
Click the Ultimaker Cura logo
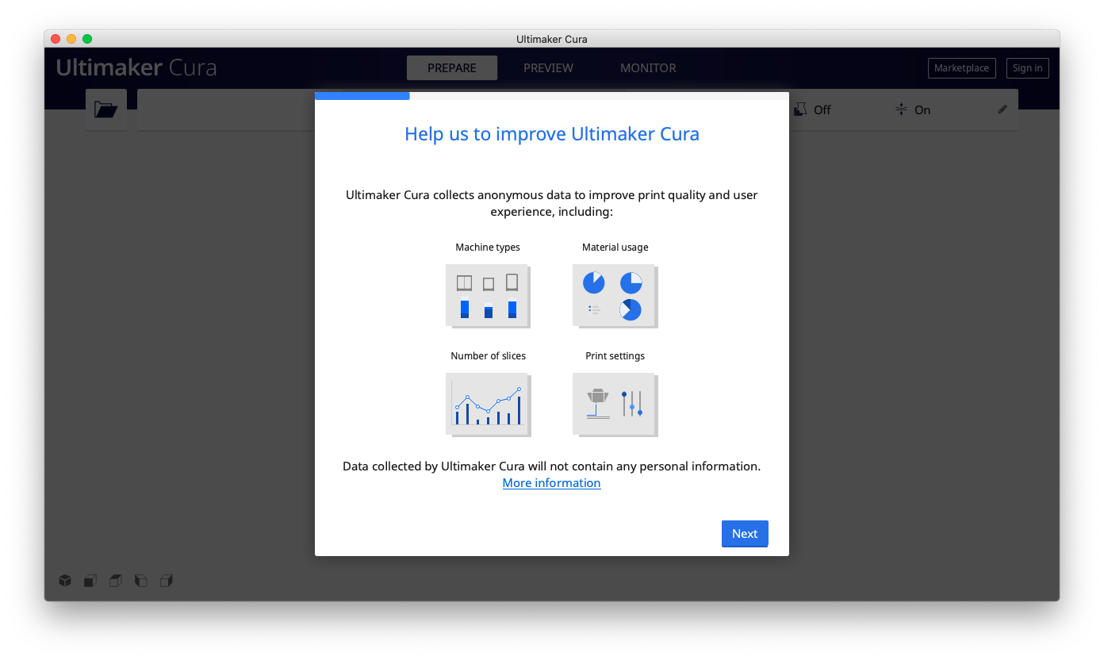pos(136,67)
